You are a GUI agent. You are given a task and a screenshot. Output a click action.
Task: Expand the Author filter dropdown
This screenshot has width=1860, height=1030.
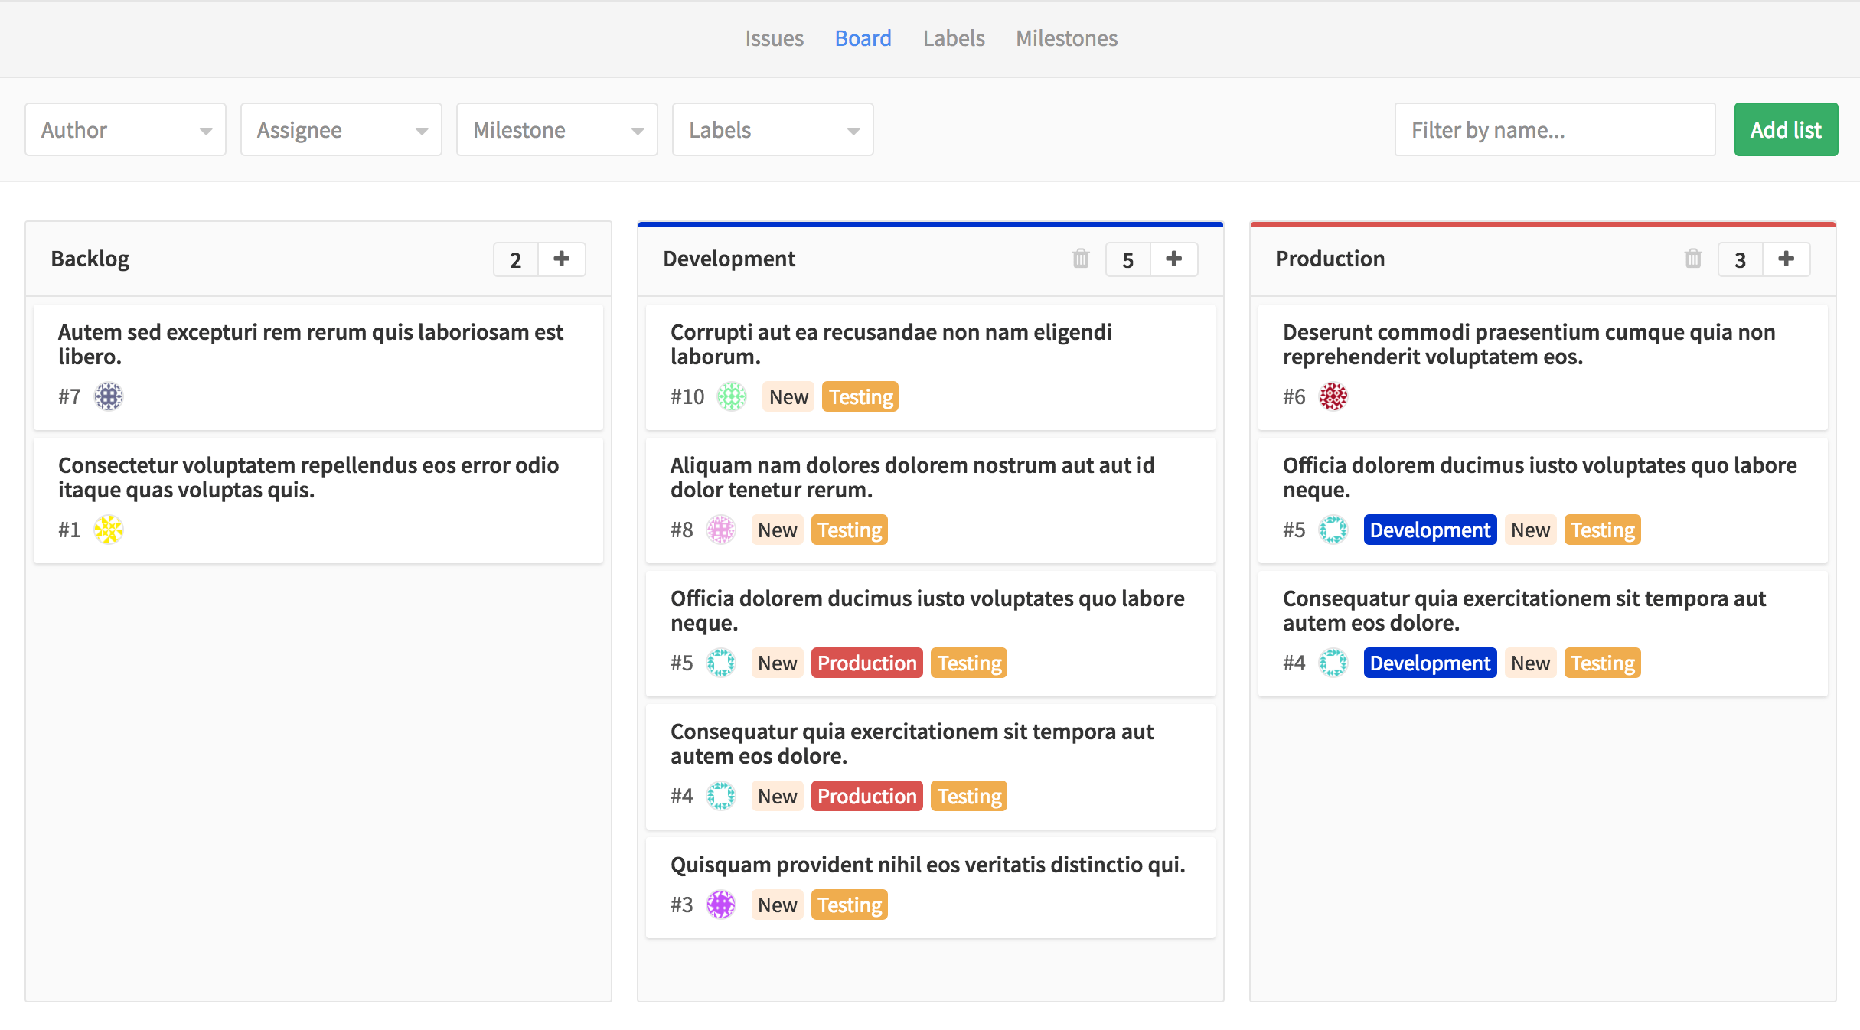tap(123, 128)
